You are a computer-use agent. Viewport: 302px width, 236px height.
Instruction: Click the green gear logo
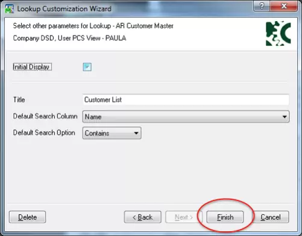[278, 34]
